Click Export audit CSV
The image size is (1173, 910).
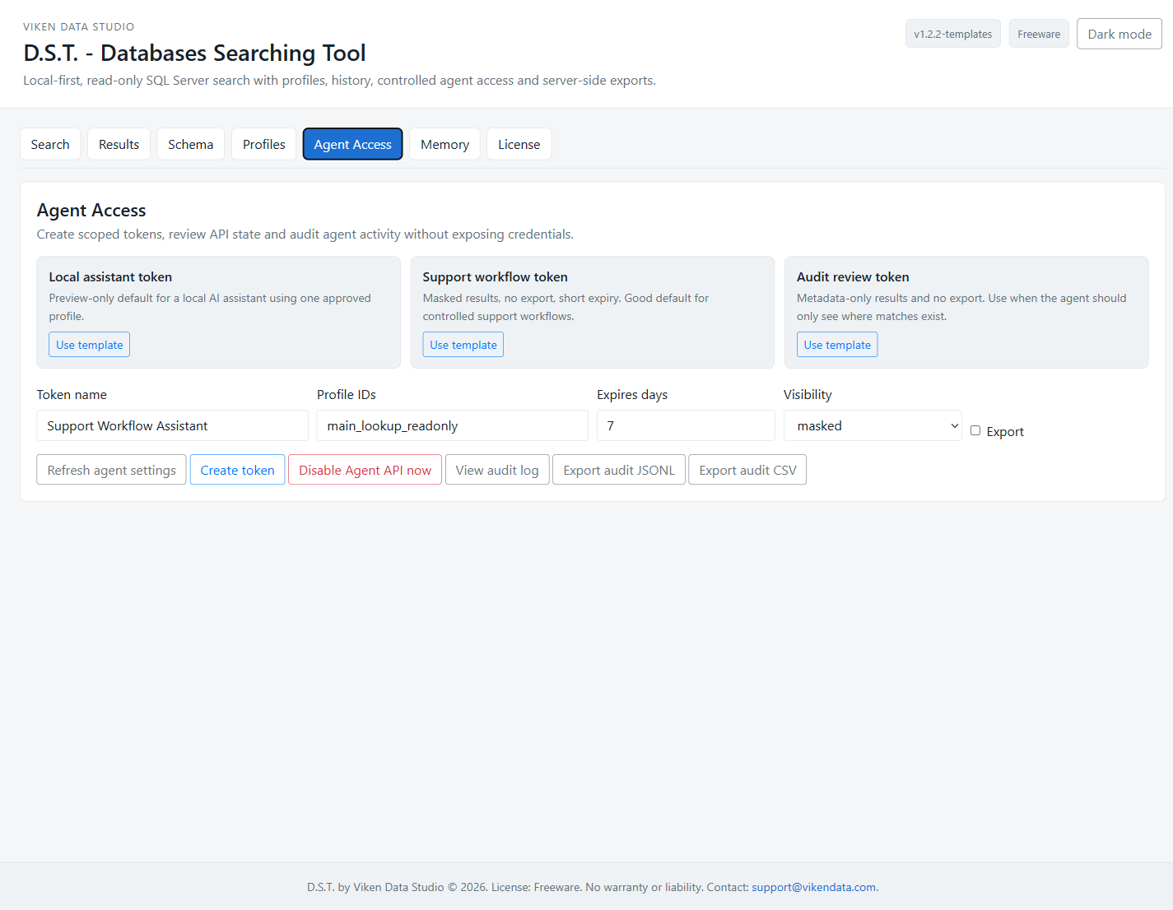(747, 470)
